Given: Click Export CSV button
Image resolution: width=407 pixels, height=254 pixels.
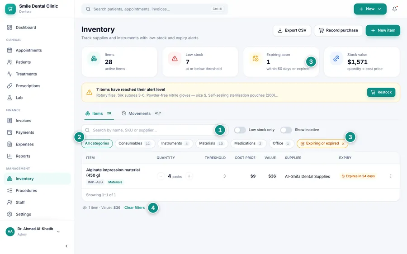Looking at the screenshot, I should [x=292, y=30].
